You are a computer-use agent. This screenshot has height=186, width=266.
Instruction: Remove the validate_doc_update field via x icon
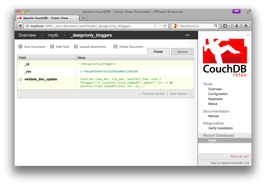pyautogui.click(x=21, y=79)
